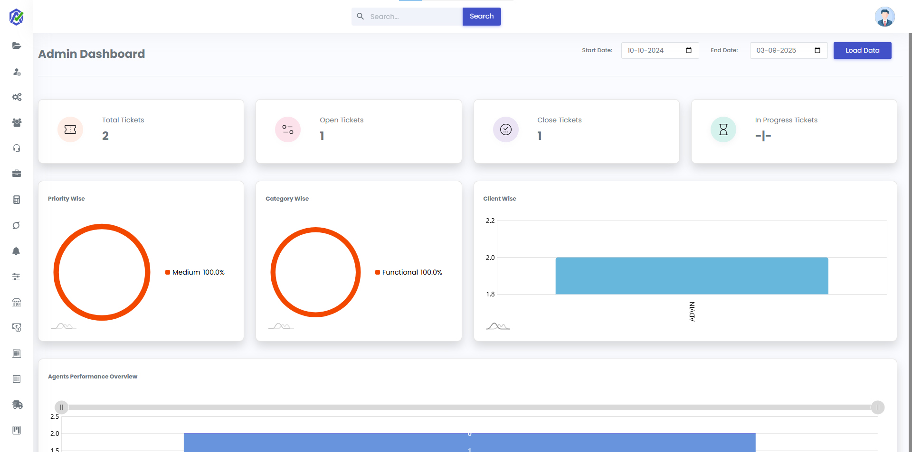Click the Close Tickets label
Viewport: 912px width, 452px height.
[x=560, y=120]
